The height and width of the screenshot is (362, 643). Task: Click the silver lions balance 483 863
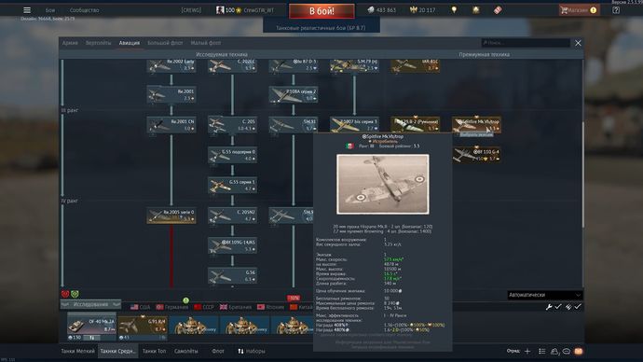tap(382, 10)
